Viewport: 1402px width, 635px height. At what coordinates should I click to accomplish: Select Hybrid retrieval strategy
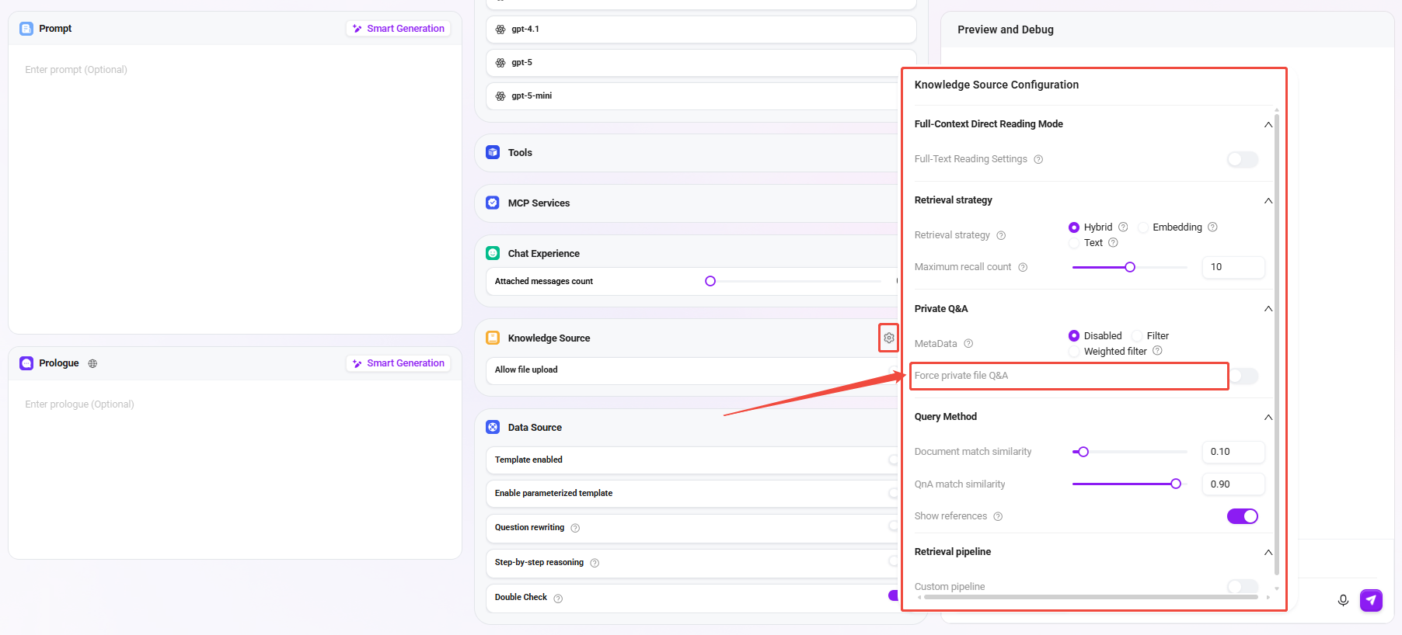point(1074,227)
